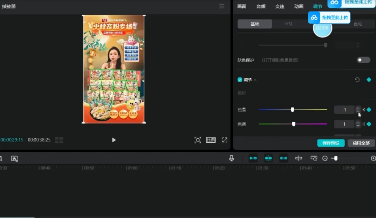Click the 色调 value field
The height and width of the screenshot is (218, 376).
344,124
